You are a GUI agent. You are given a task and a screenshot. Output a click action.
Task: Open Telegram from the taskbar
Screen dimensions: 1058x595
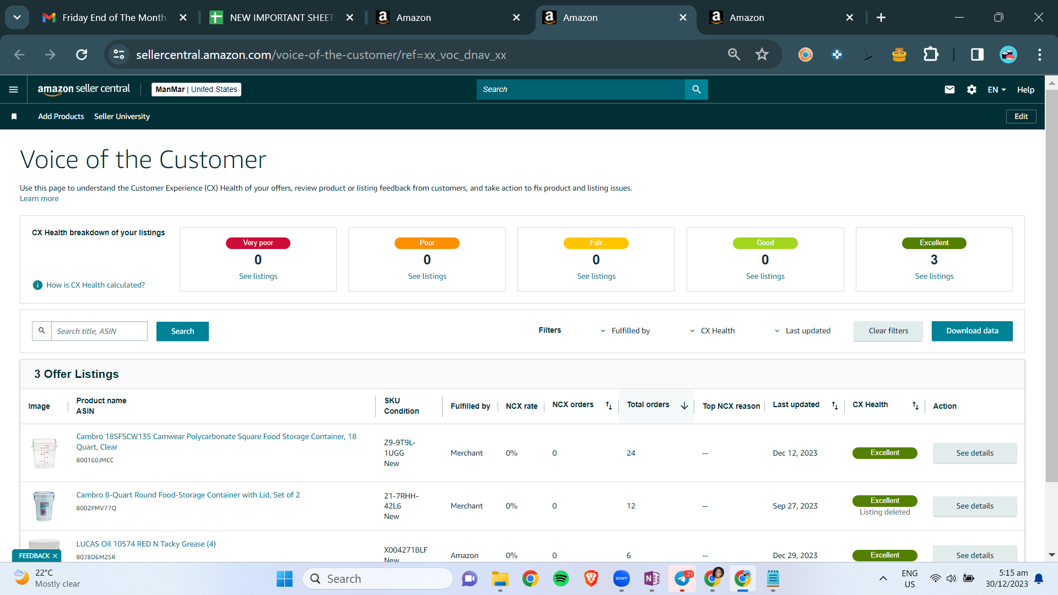[x=682, y=578]
